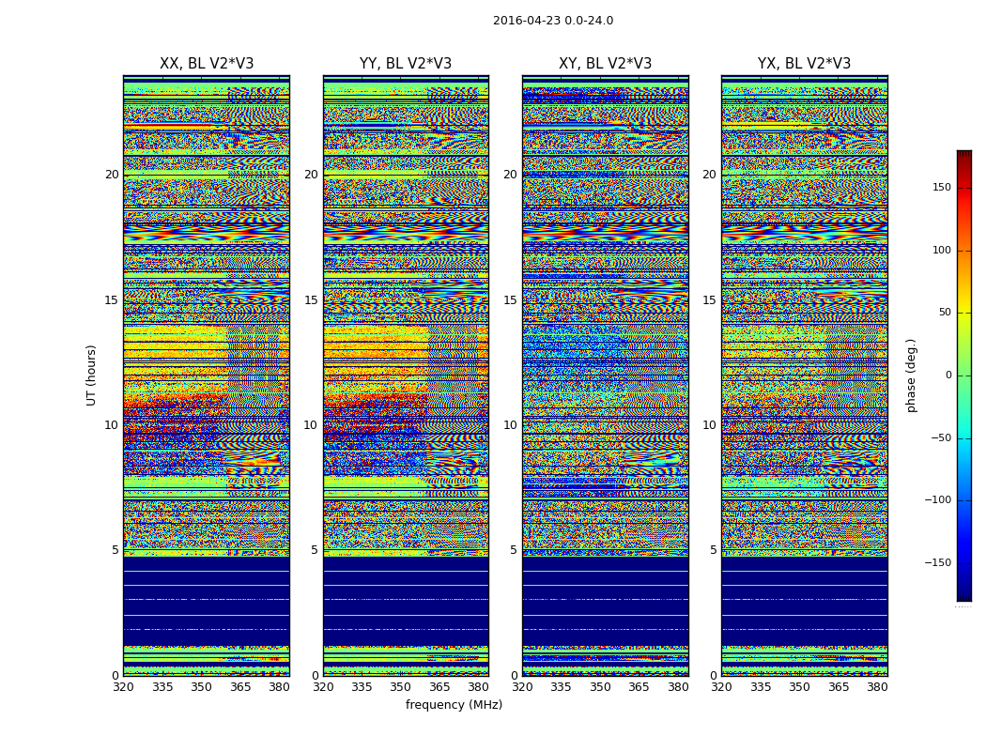Screen dimensions: 986x751
Task: Click y-tick "15" of the XX panel
Action: pos(112,300)
